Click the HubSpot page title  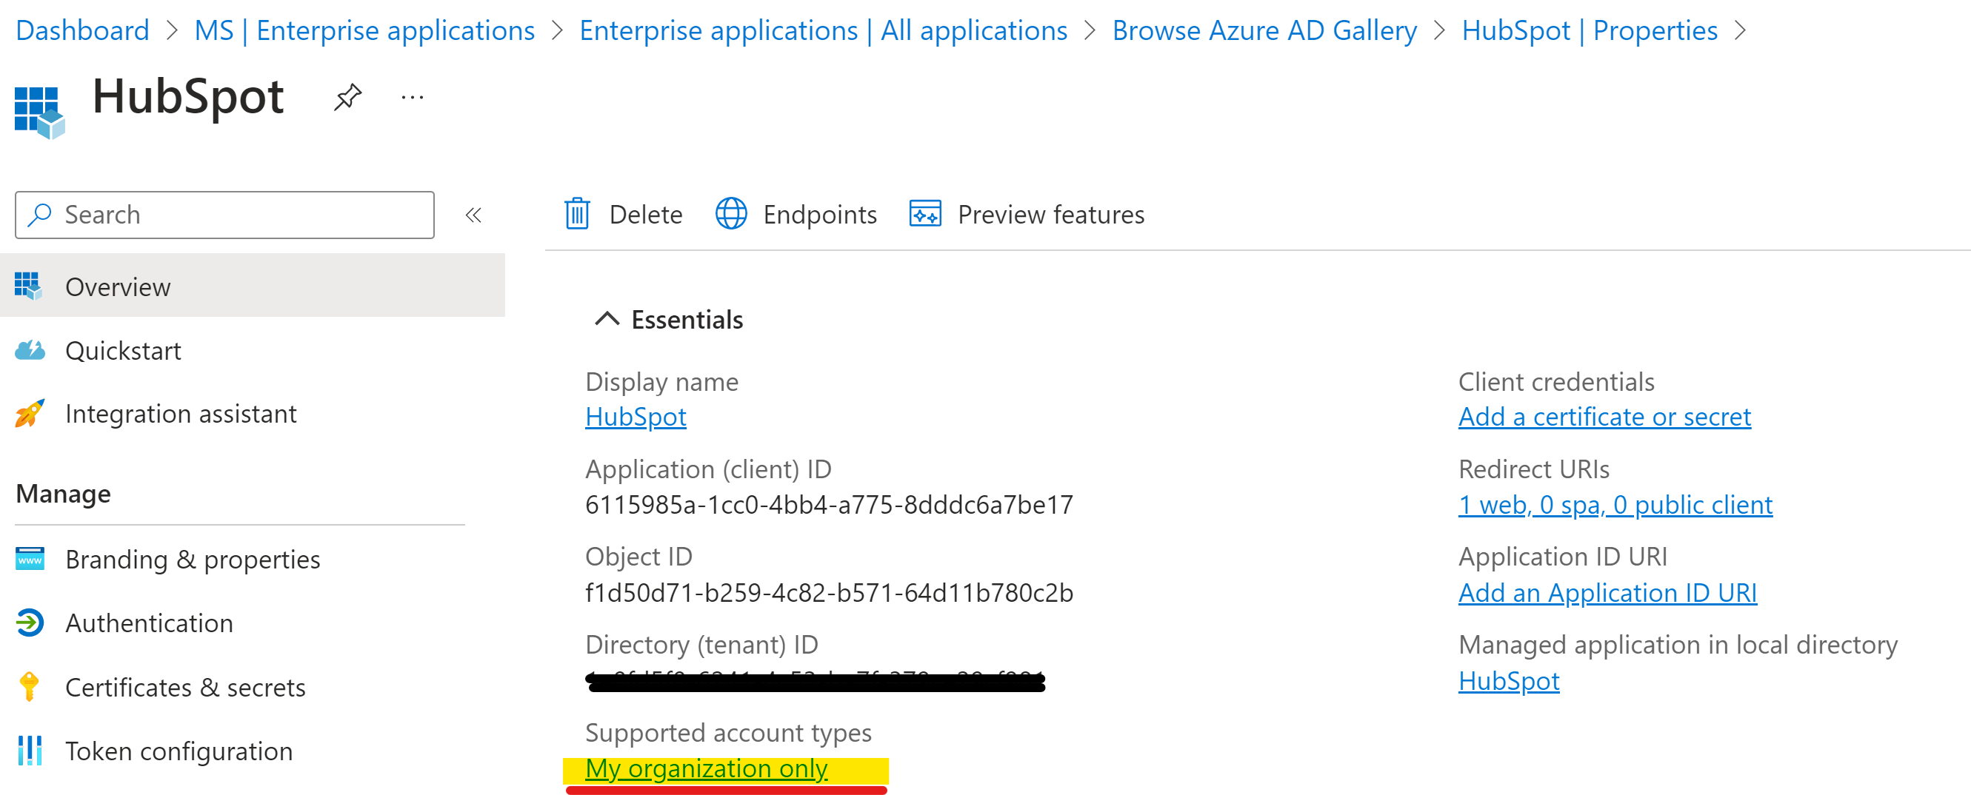[x=187, y=97]
